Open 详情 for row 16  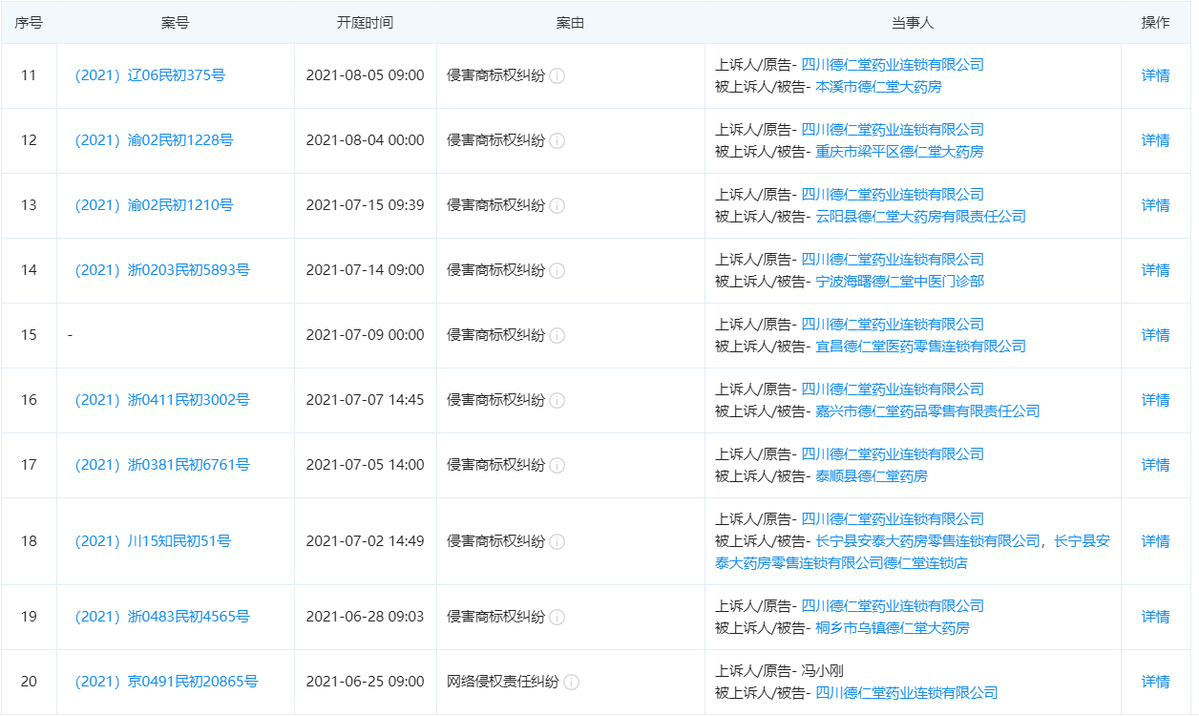[x=1156, y=400]
